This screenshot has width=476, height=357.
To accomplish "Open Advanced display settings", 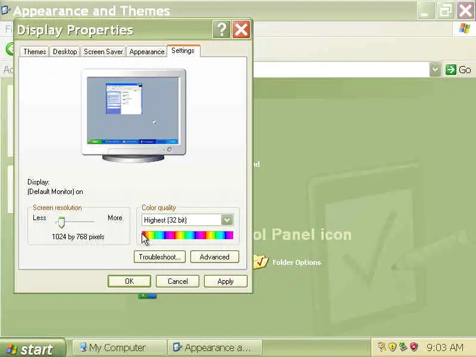I will [x=215, y=257].
